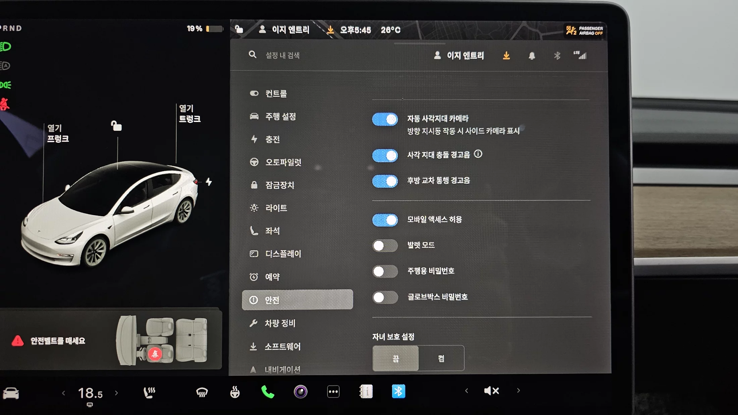Tap info icon next to 사각 지대 충돌 경고음
Image resolution: width=738 pixels, height=415 pixels.
pos(478,154)
